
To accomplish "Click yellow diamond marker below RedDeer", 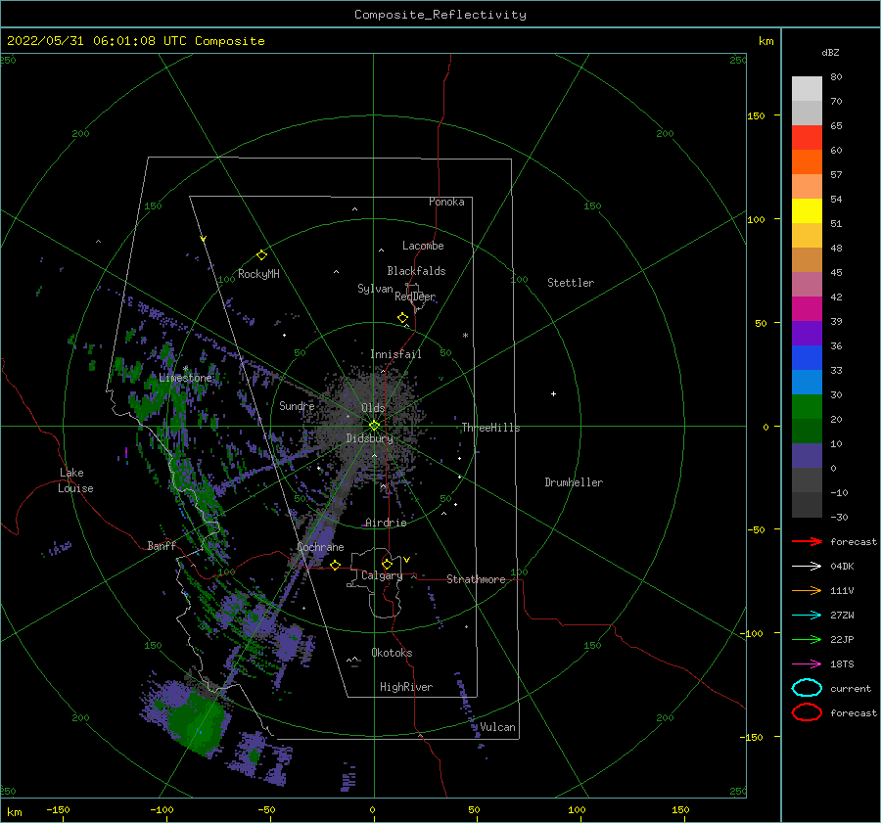I will (402, 317).
